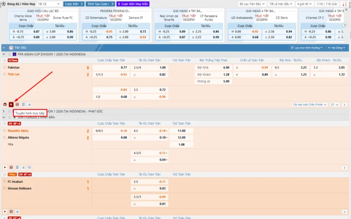Open the 4 giờ tới time dropdown
Image resolution: width=351 pixels, height=219 pixels.
(x=304, y=4)
